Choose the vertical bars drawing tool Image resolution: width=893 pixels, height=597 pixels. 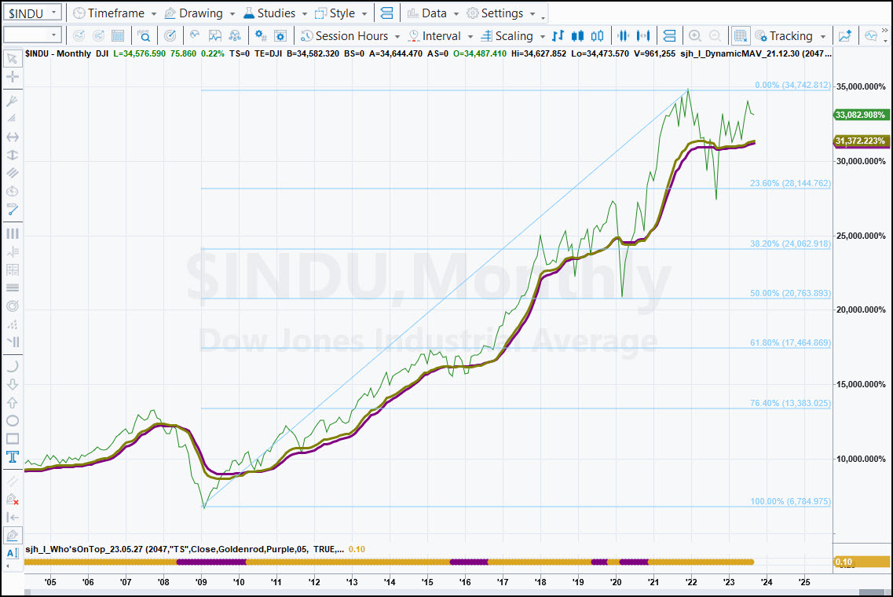tap(12, 233)
